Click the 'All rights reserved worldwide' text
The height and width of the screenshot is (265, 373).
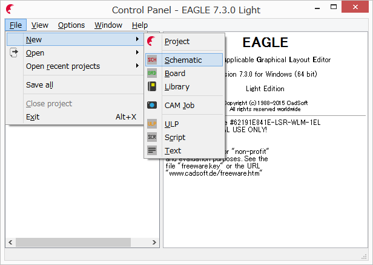265,109
